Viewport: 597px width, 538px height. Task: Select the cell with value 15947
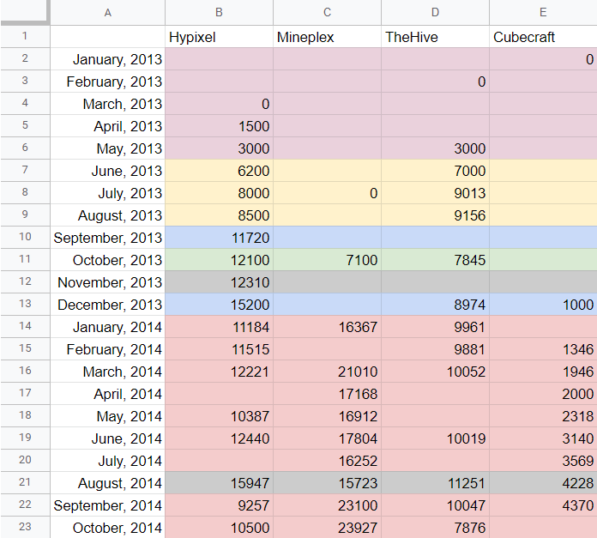pos(219,483)
